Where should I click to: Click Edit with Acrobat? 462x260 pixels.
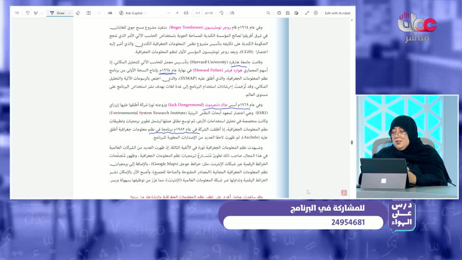(x=337, y=13)
